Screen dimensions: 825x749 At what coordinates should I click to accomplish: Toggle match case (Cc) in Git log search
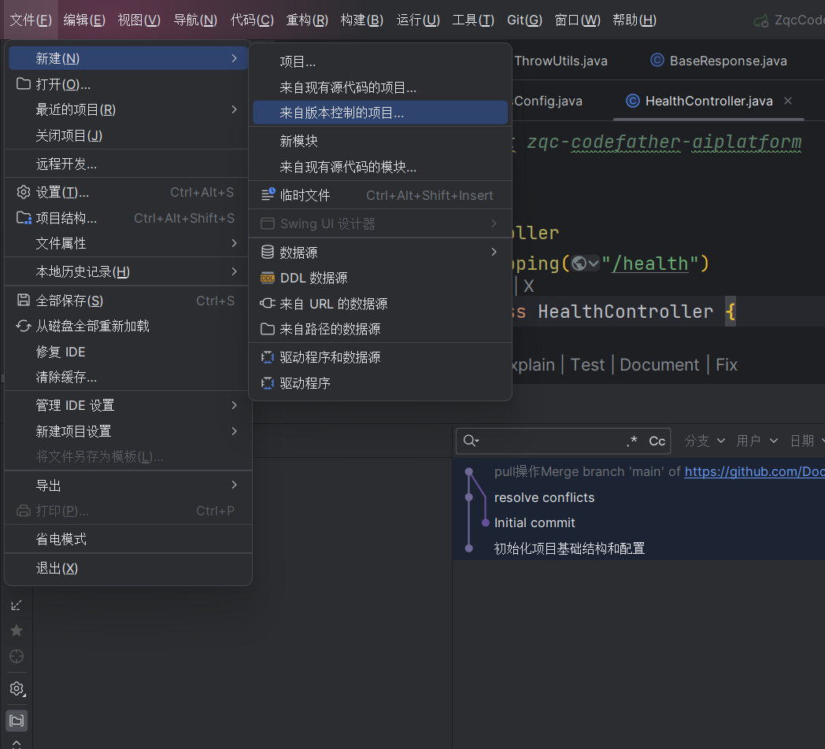pyautogui.click(x=657, y=441)
